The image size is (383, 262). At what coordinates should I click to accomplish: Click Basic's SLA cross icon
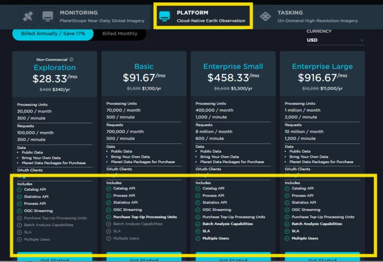click(109, 231)
